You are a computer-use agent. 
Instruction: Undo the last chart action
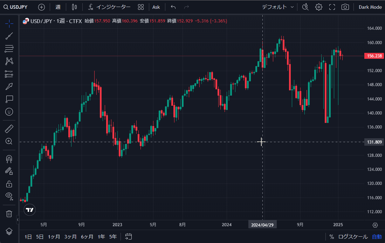(x=173, y=7)
